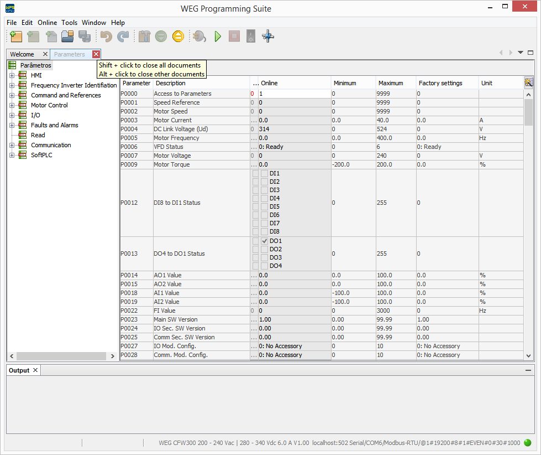Start monitoring with the green play icon

(x=217, y=36)
